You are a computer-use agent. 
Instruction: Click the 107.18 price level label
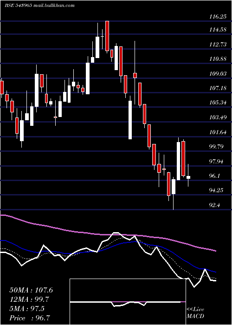coord(218,89)
